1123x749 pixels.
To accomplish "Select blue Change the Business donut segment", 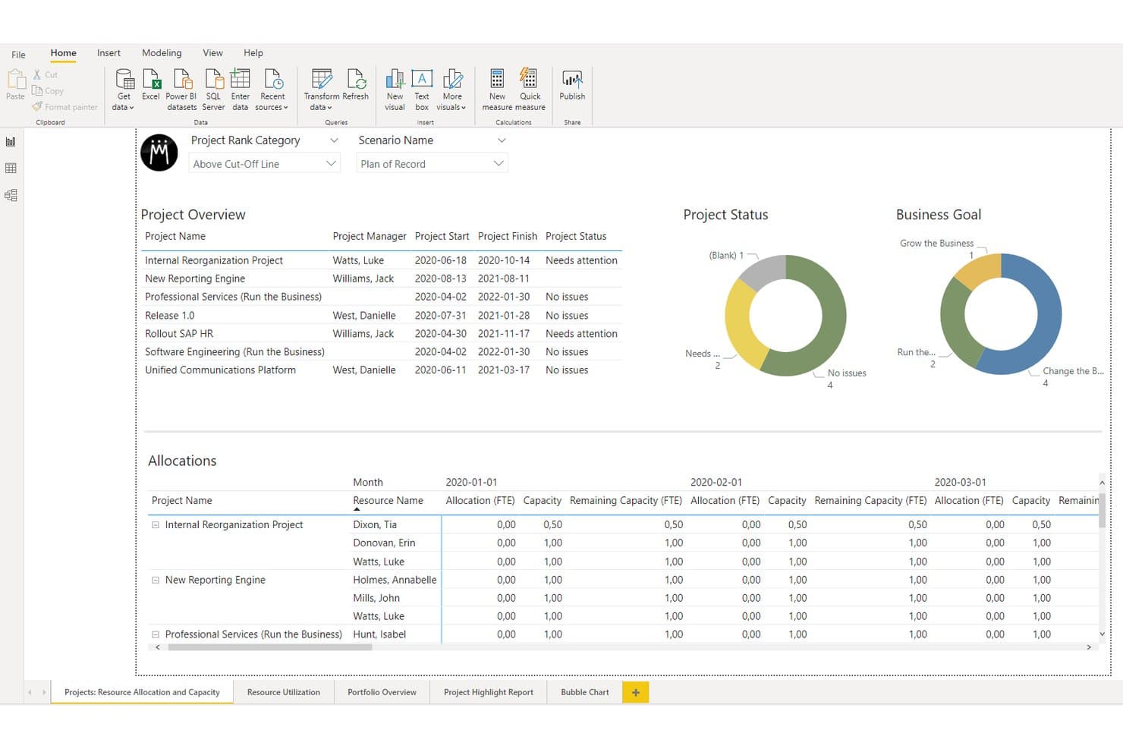I will (x=1047, y=326).
